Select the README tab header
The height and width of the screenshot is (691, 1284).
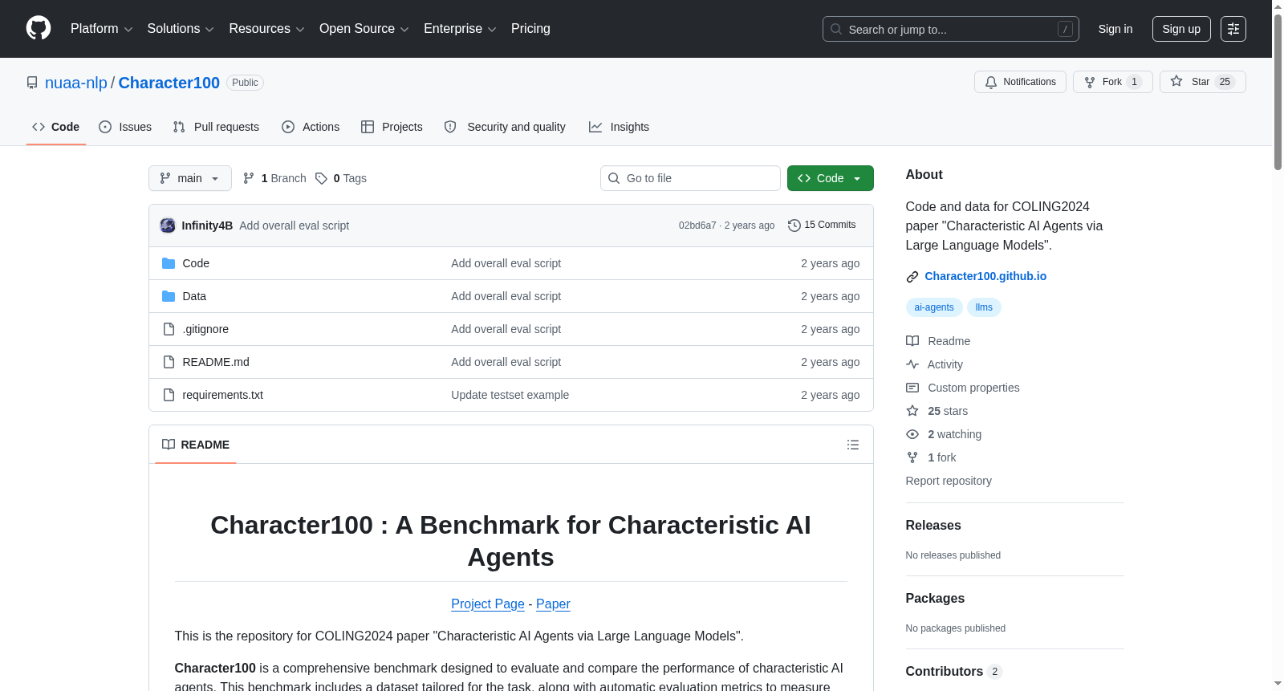[196, 445]
